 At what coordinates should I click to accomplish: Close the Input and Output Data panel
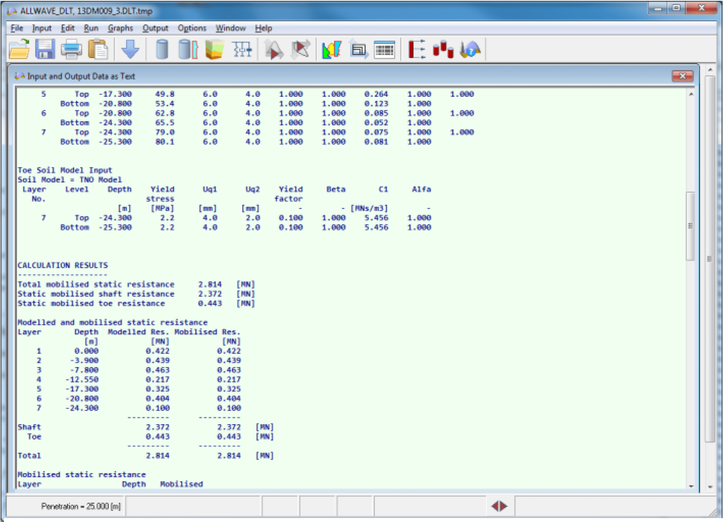pyautogui.click(x=682, y=76)
